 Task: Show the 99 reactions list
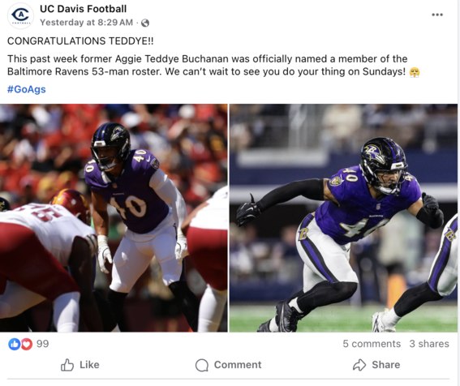pos(42,344)
